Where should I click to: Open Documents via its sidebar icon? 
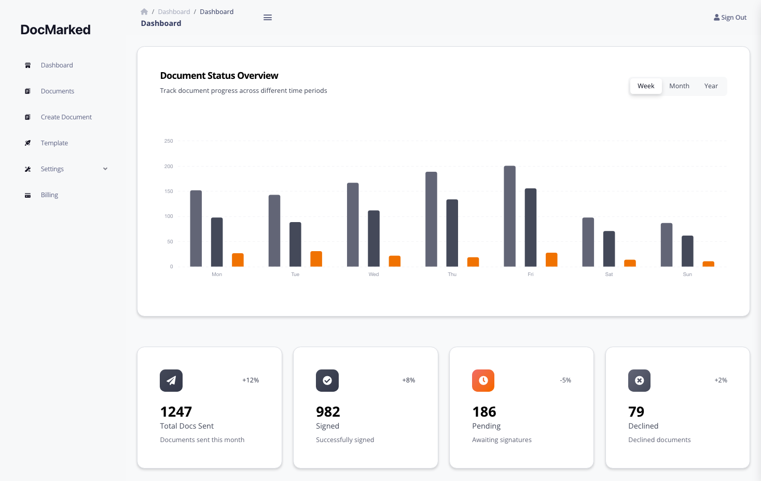(27, 91)
